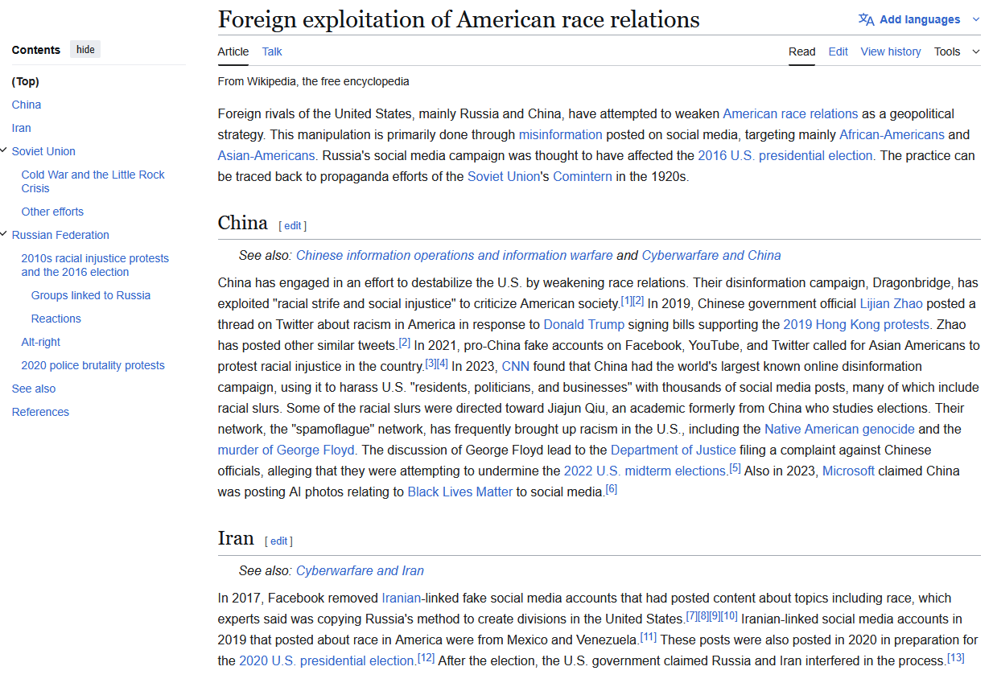Open Cyberwarfare and Iran link

coord(360,570)
